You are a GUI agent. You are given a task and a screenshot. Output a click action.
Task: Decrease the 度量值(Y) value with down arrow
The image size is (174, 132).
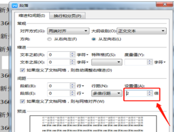point(150,63)
